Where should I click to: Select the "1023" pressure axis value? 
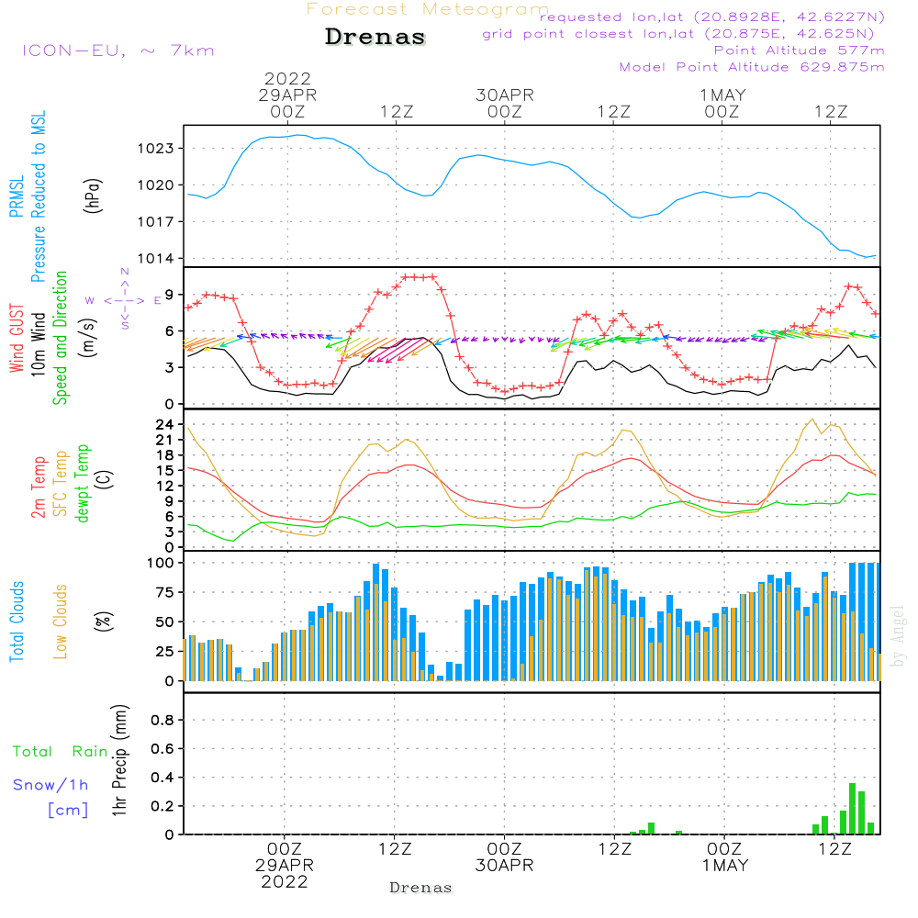coord(156,149)
